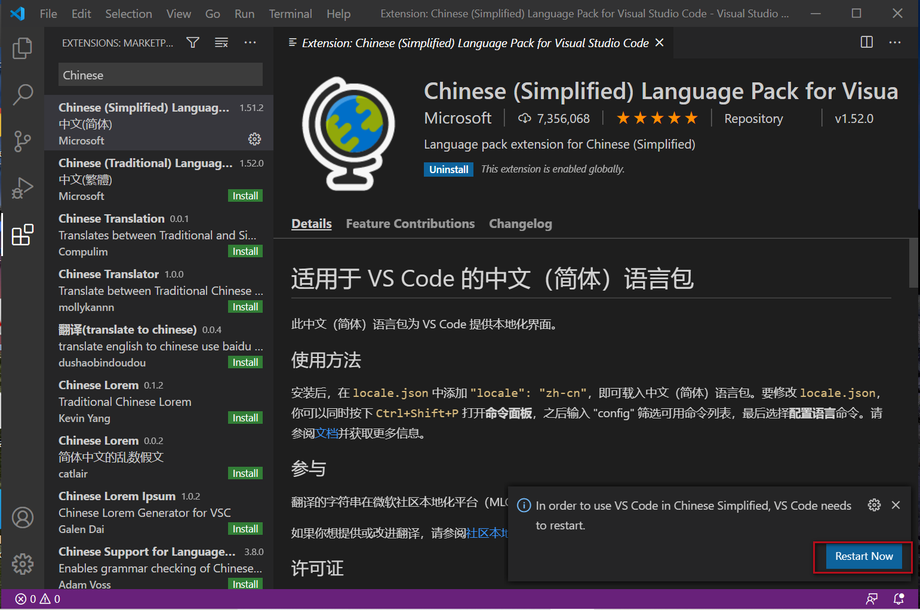Install Chinese Lorem Ipsum by Galen Dai

point(245,529)
